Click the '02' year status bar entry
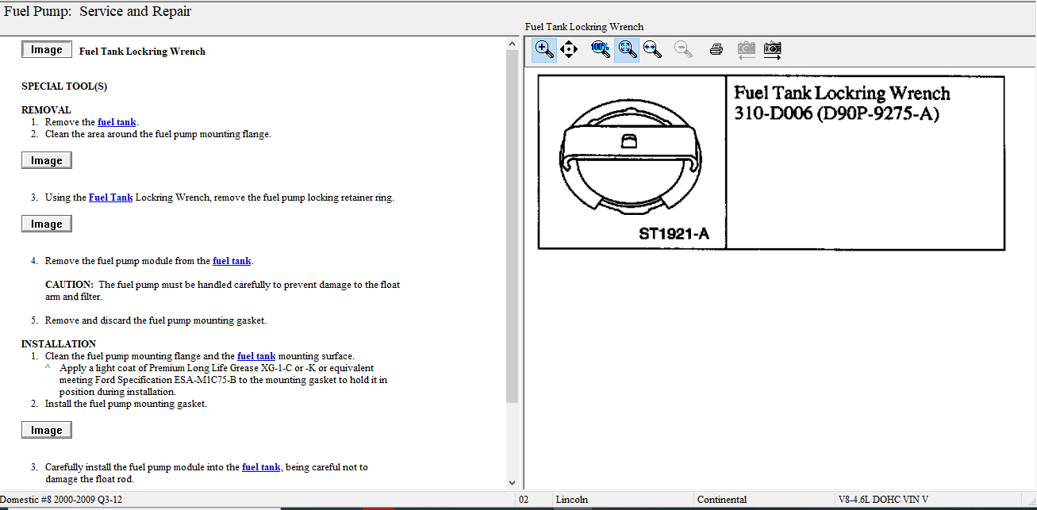 coord(524,500)
